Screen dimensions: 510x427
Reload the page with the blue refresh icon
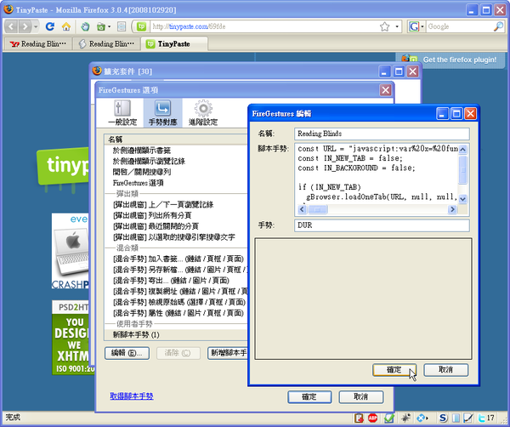tap(50, 26)
